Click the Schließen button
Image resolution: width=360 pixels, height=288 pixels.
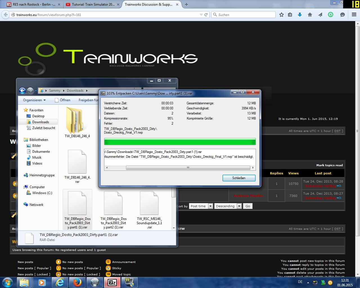(239, 178)
